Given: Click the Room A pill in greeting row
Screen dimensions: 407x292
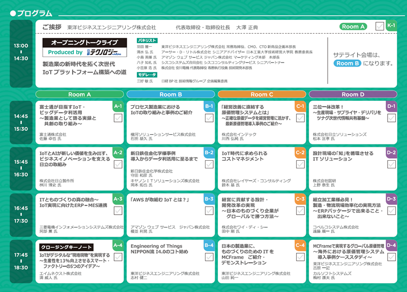Looking at the screenshot, I should coord(354,26).
